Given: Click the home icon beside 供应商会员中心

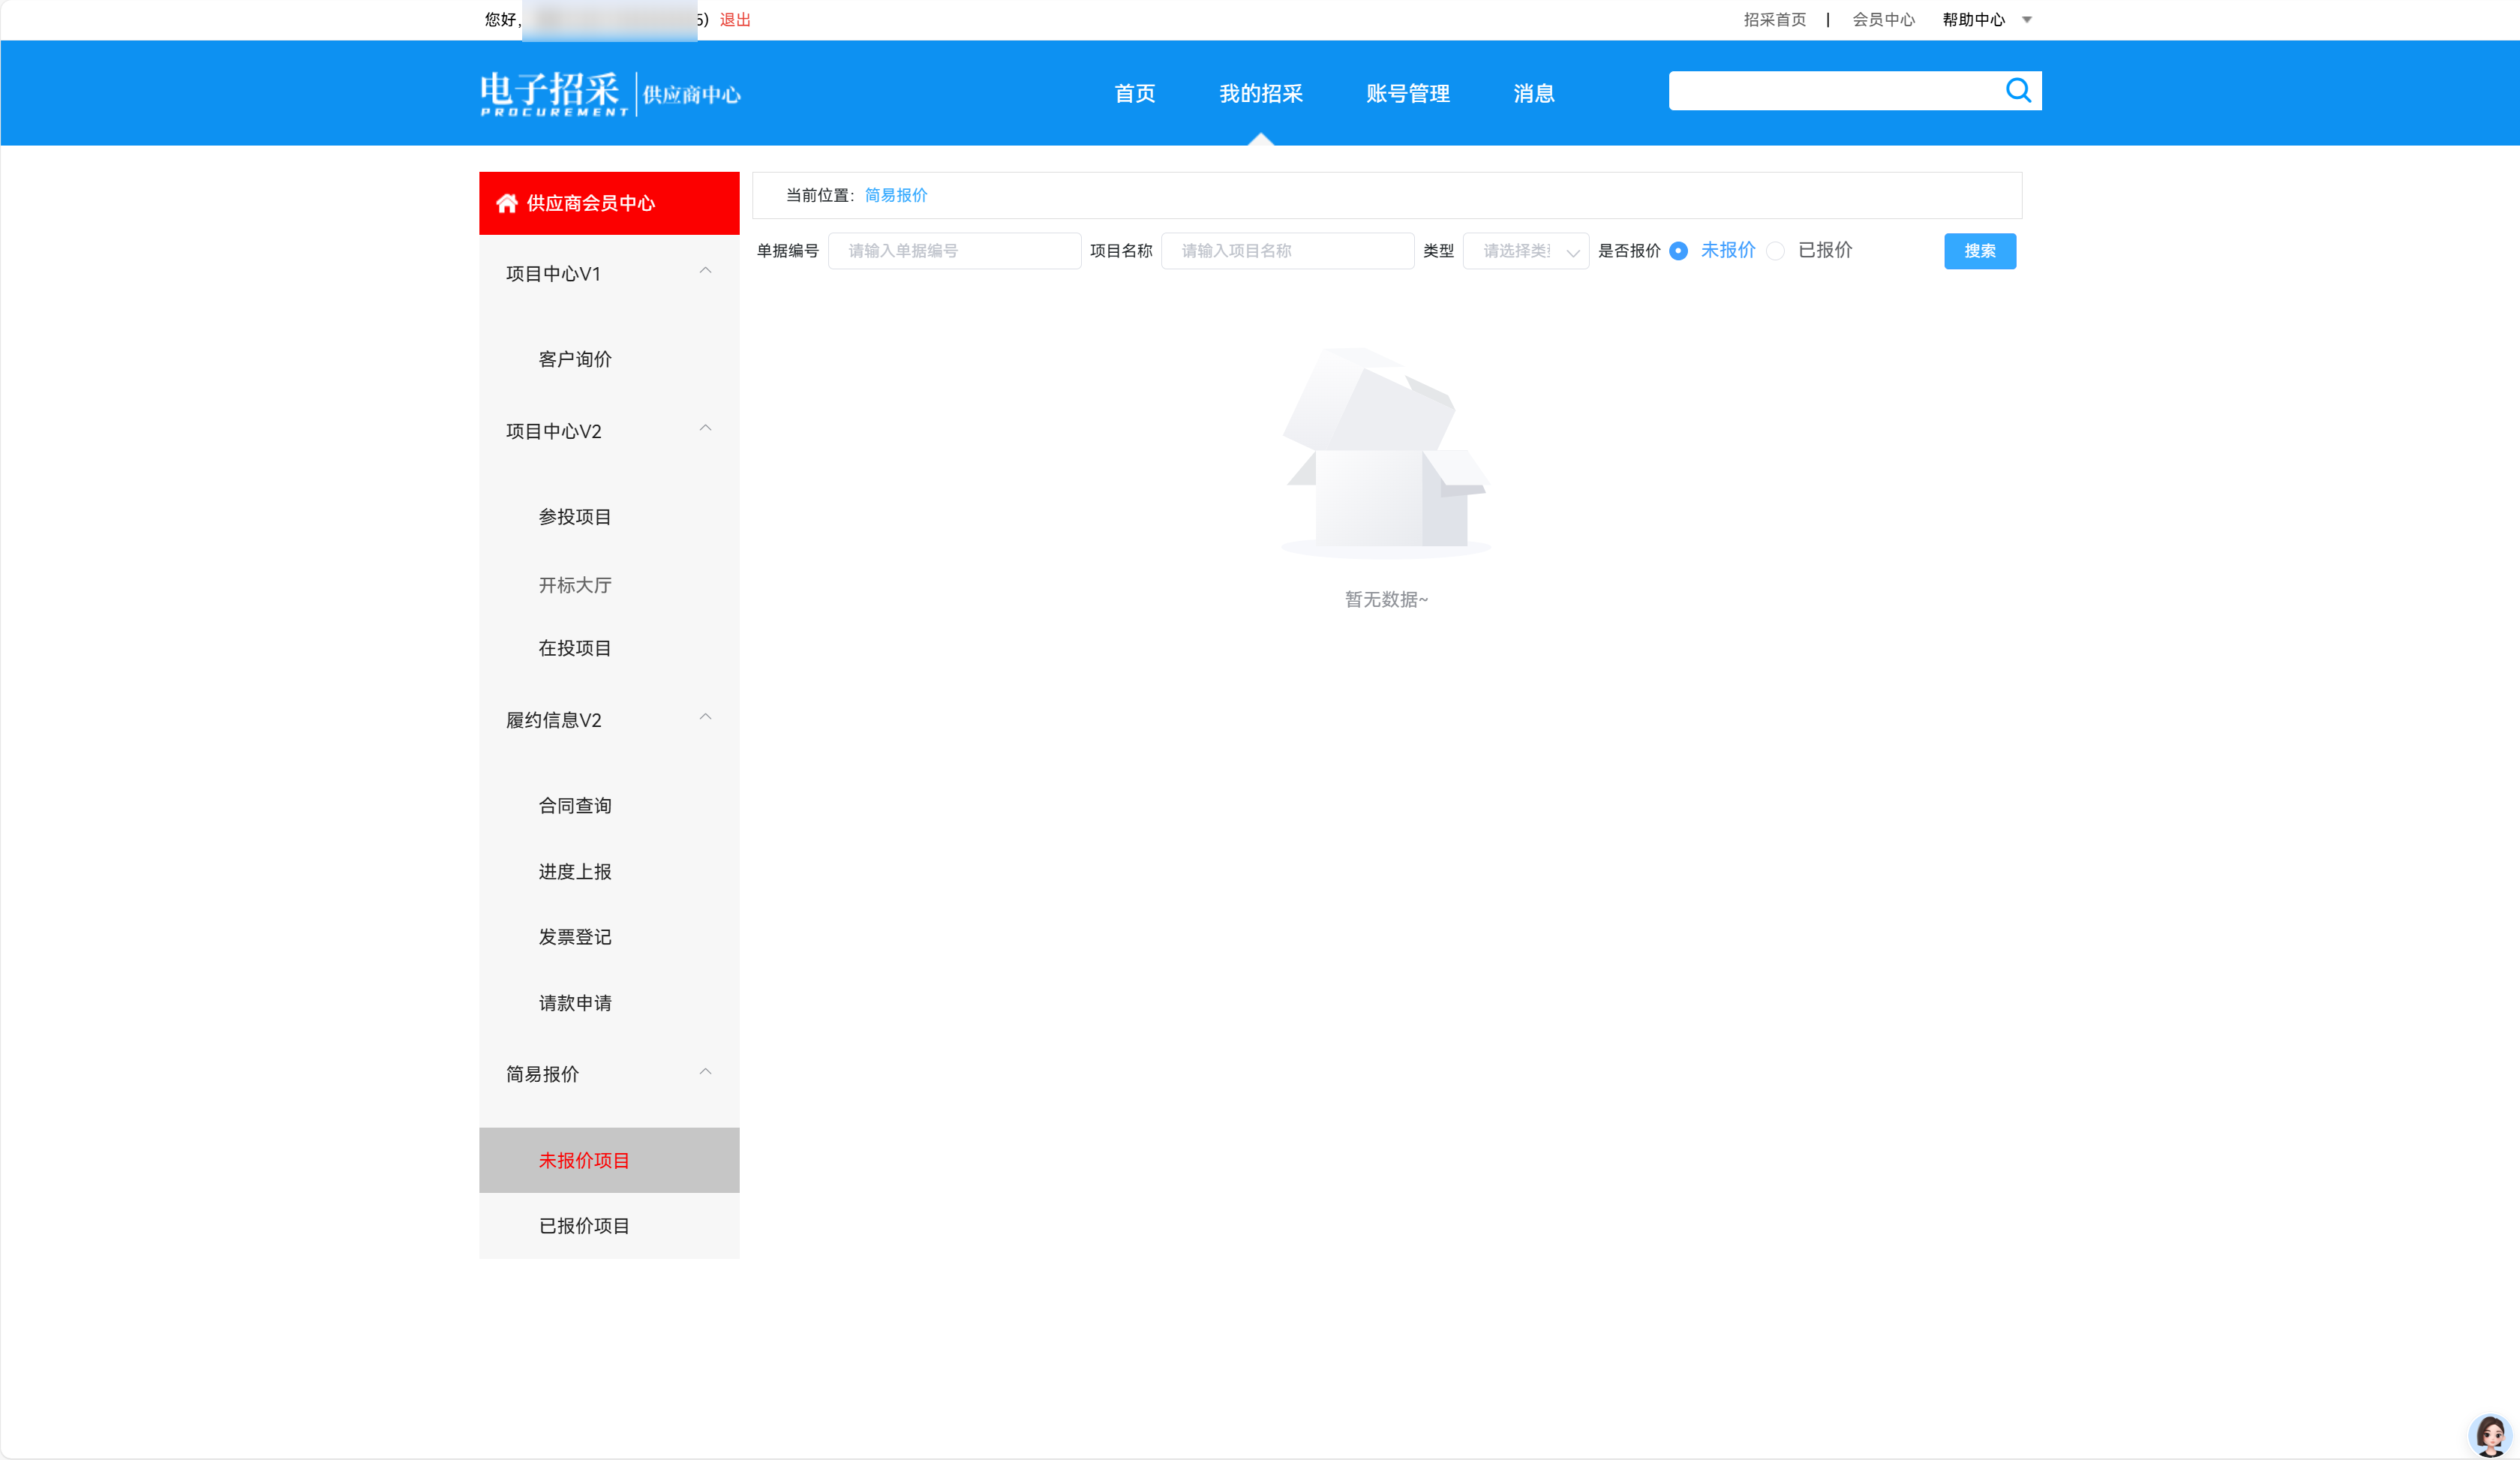Looking at the screenshot, I should [507, 203].
